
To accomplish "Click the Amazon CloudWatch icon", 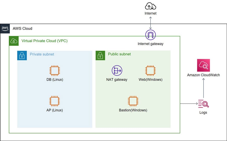I will 203,65.
